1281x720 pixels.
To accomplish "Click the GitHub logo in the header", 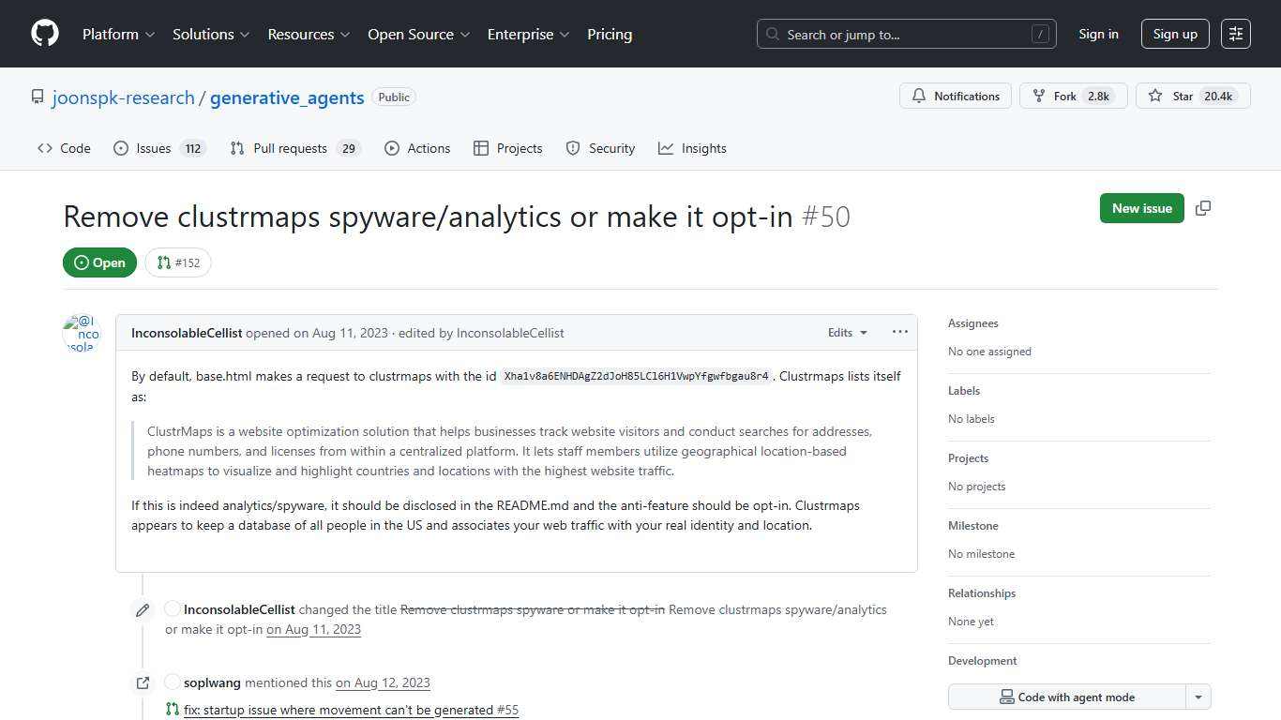I will (44, 34).
